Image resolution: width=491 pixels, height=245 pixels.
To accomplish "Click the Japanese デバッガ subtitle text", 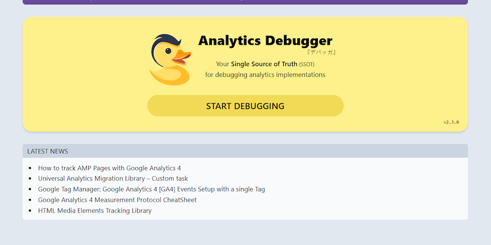I will point(321,52).
